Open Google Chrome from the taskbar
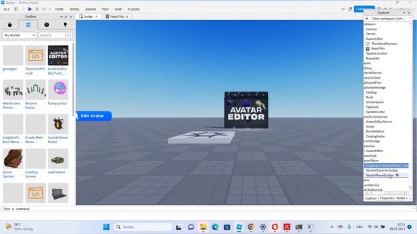The height and width of the screenshot is (234, 417). pyautogui.click(x=251, y=227)
